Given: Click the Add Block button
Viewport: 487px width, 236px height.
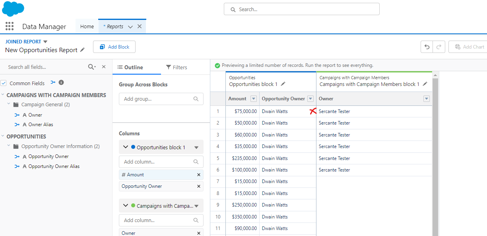Looking at the screenshot, I should click(114, 47).
